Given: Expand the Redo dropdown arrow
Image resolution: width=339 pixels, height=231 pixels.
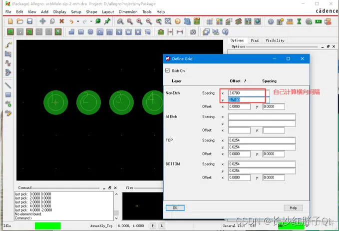Looking at the screenshot, I should coord(91,21).
